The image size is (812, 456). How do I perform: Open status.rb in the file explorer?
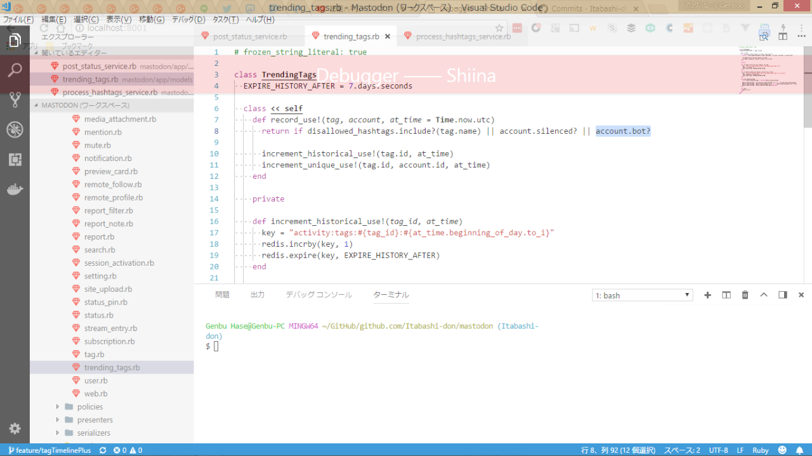[x=98, y=315]
